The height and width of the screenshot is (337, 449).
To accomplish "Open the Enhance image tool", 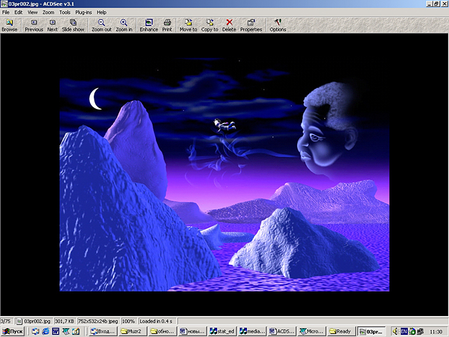I will point(149,25).
